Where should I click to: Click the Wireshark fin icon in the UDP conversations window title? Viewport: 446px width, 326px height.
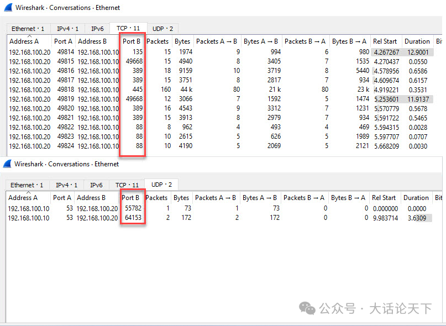pos(7,164)
